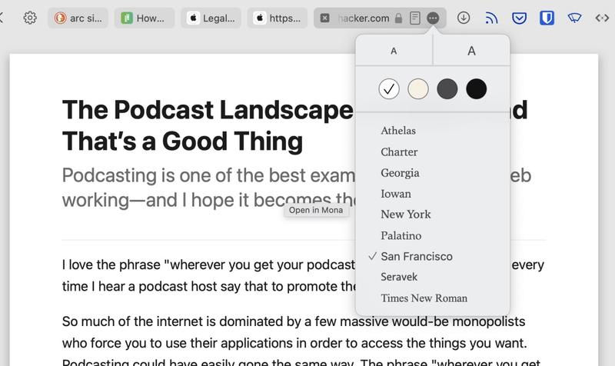Viewport: 615px width, 366px height.
Task: Click the code brackets extension icon
Action: point(602,18)
